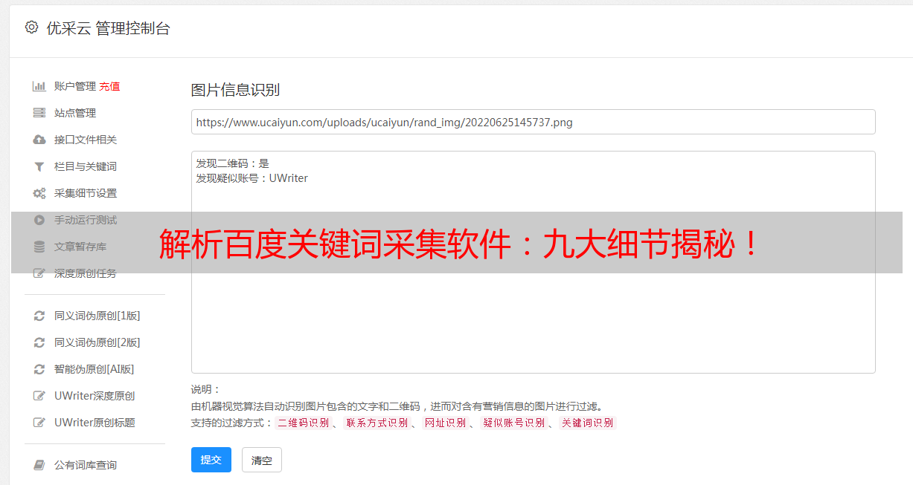This screenshot has width=913, height=485.
Task: Click the 网址识别 tag
Action: (445, 423)
